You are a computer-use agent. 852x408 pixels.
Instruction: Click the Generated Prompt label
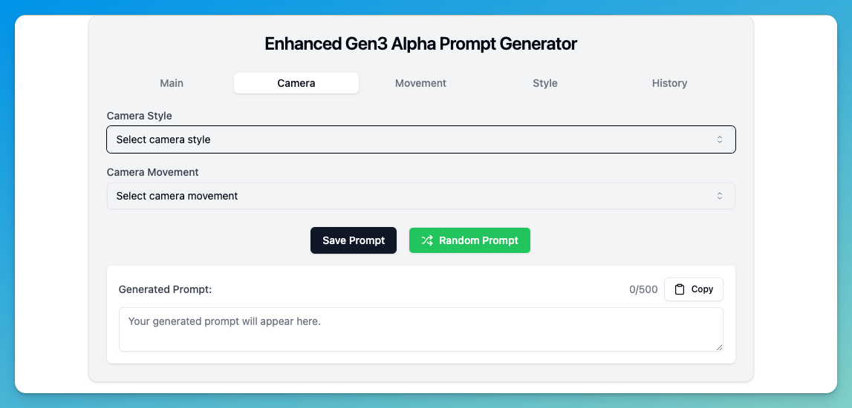tap(165, 289)
